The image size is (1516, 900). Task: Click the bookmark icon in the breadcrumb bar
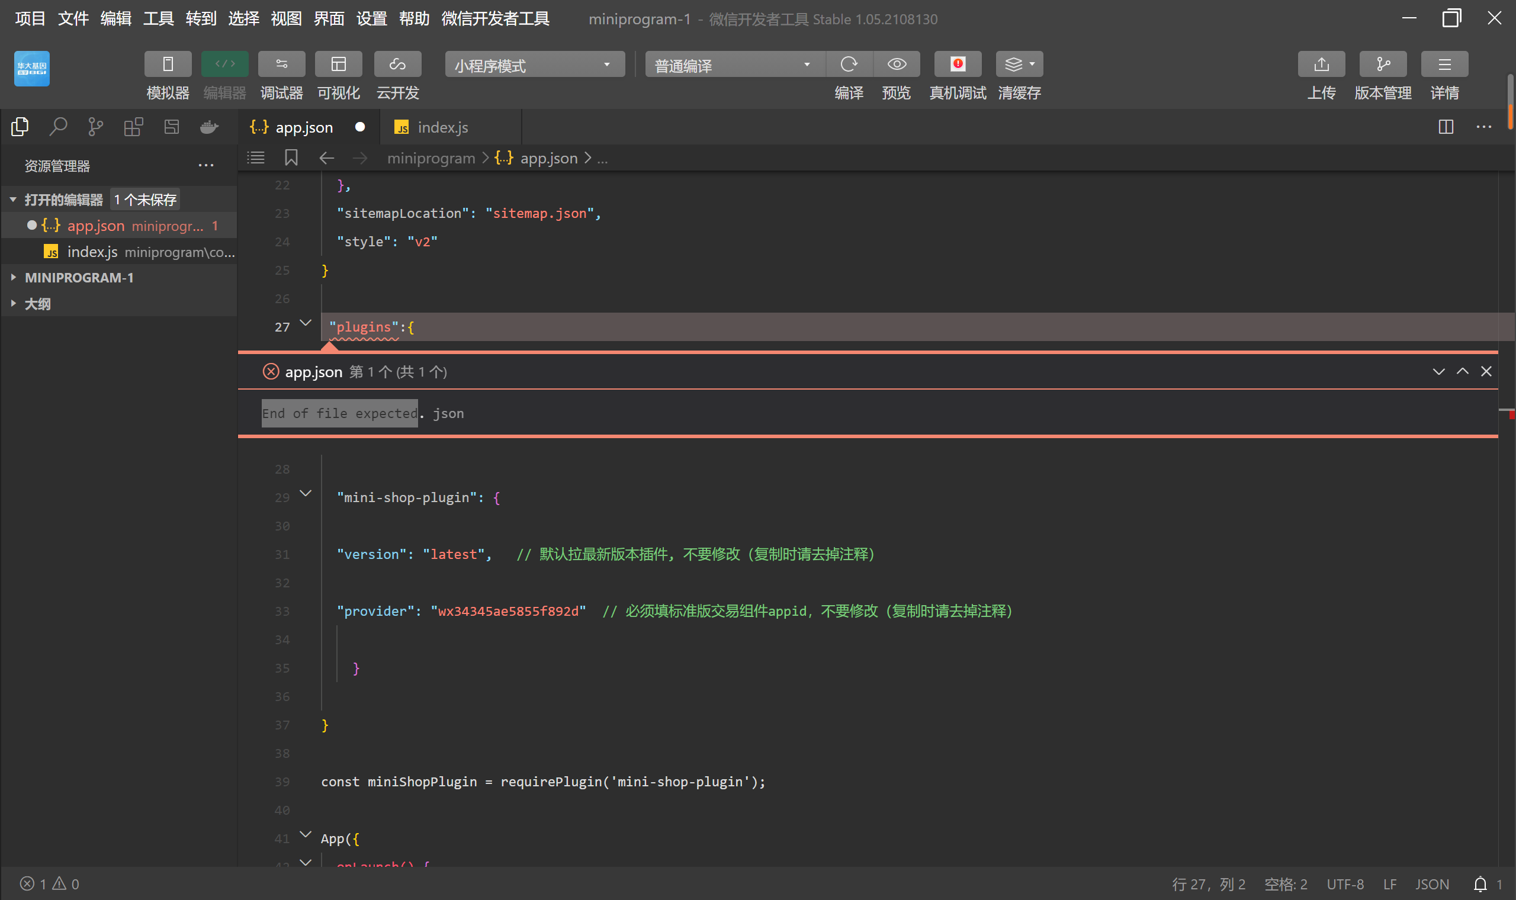pyautogui.click(x=291, y=158)
